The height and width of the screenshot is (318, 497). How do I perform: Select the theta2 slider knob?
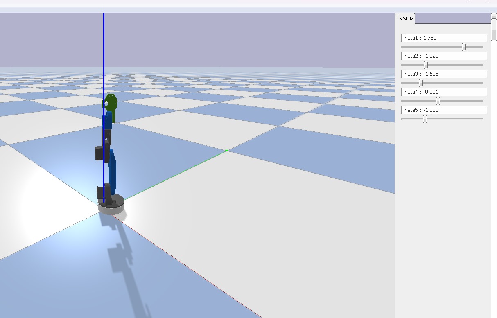(x=426, y=65)
